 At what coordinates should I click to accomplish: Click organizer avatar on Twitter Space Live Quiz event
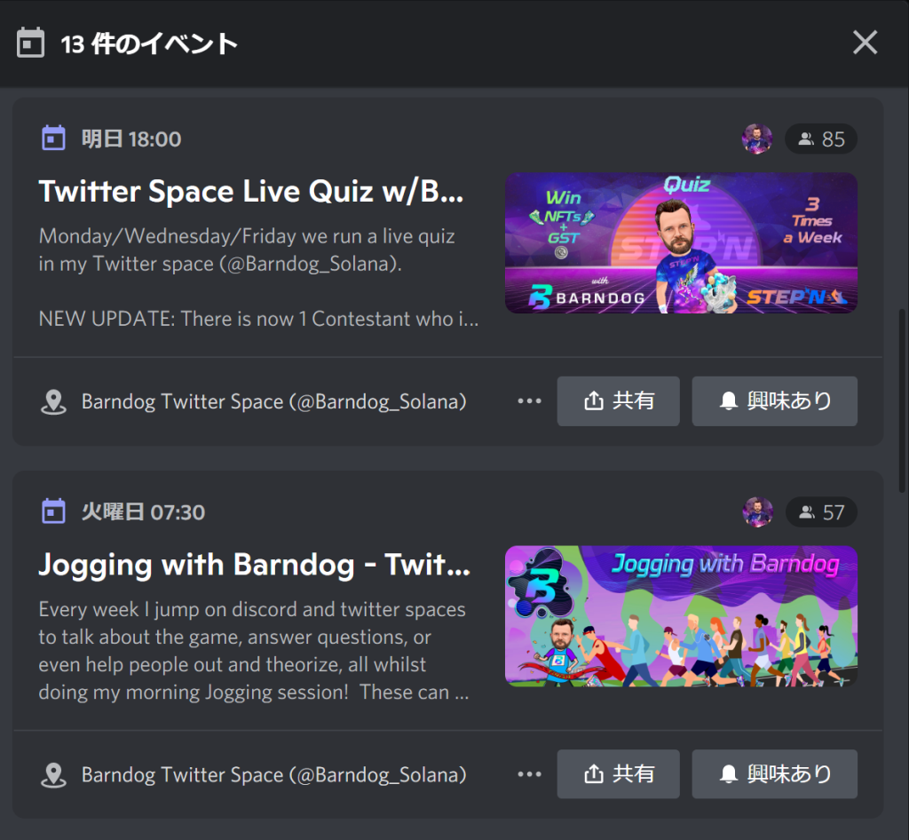[x=757, y=139]
